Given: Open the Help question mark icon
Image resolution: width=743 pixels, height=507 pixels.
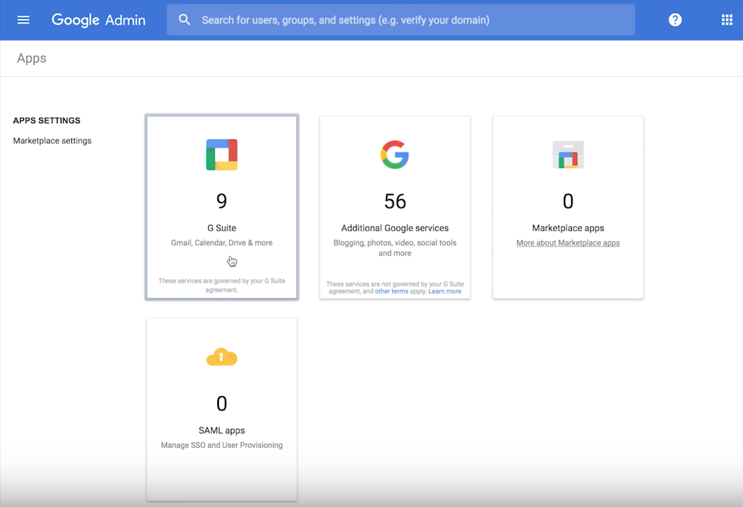Looking at the screenshot, I should tap(675, 20).
